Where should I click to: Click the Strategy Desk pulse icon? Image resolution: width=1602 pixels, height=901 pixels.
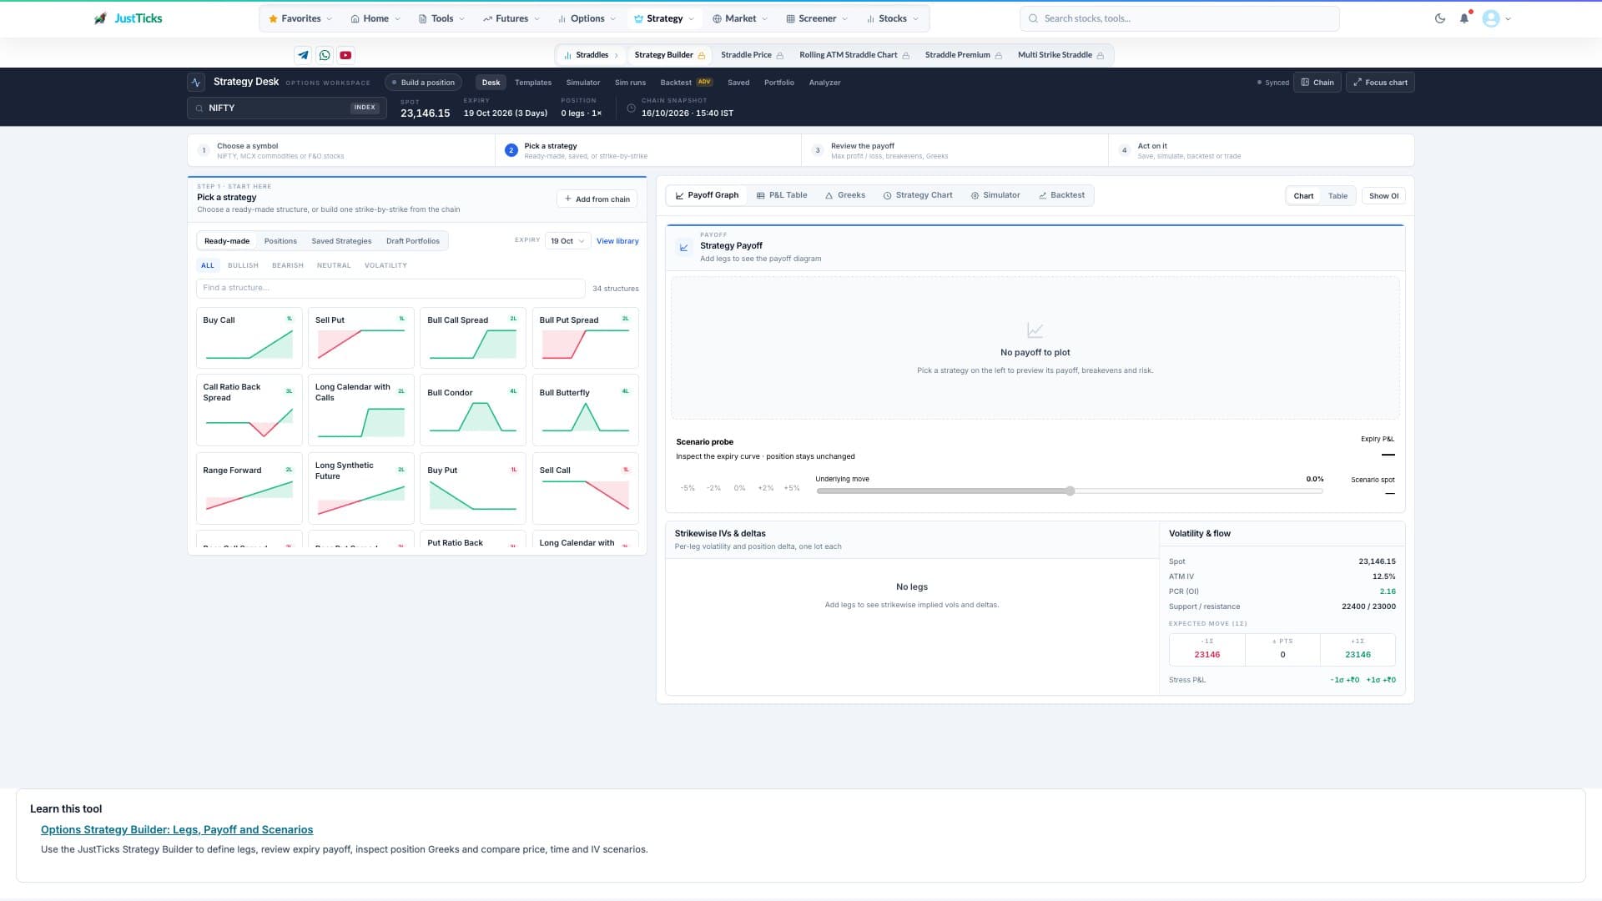(x=196, y=82)
